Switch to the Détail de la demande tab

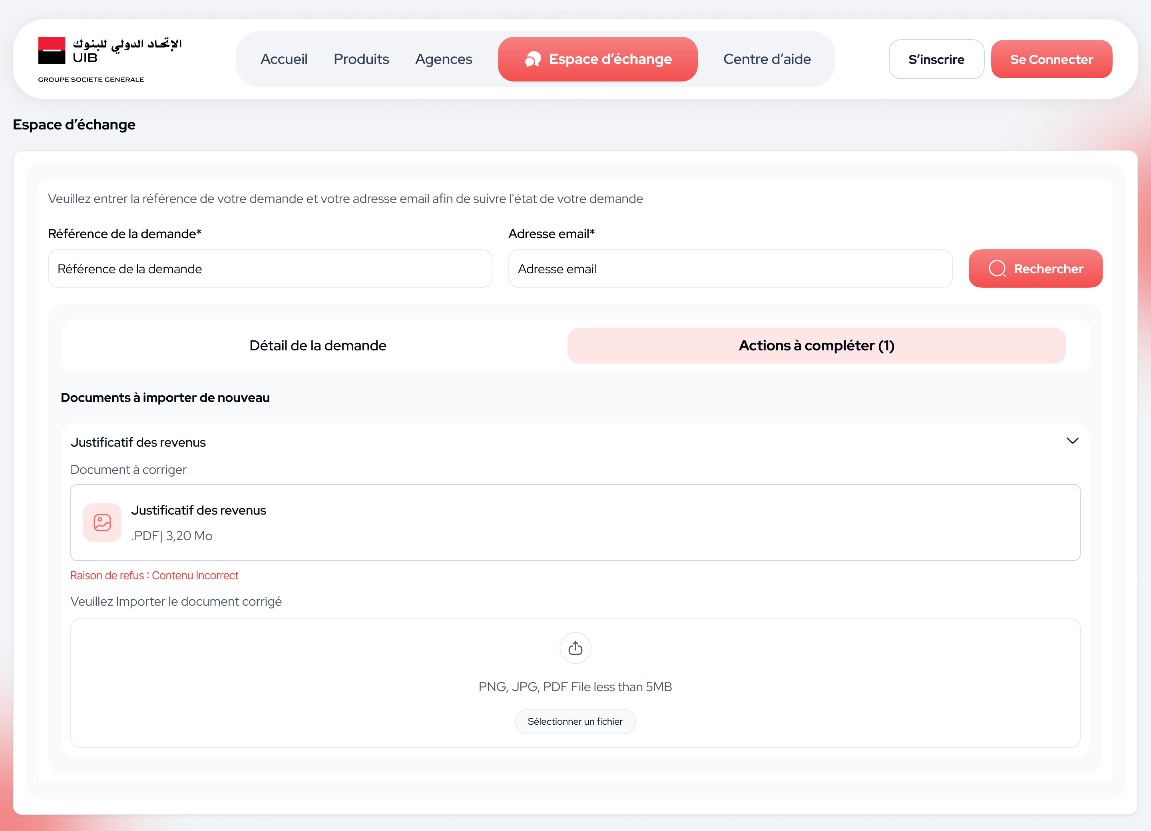coord(318,346)
